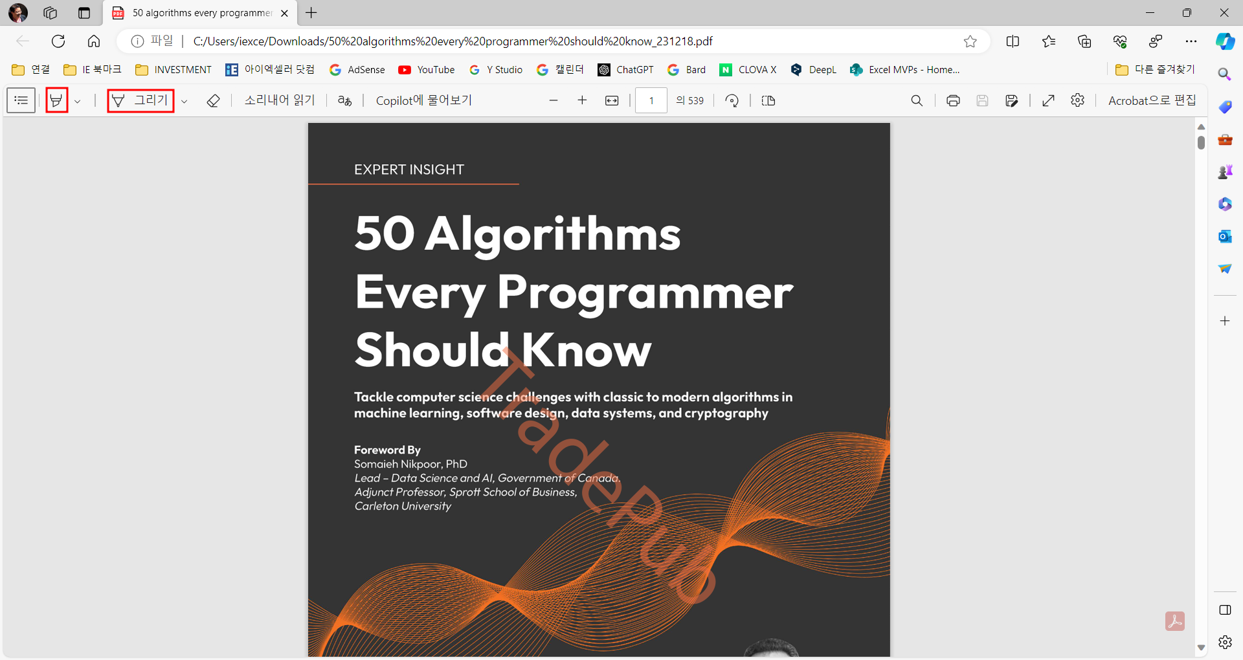Open CLOVA X bookmark

click(748, 70)
